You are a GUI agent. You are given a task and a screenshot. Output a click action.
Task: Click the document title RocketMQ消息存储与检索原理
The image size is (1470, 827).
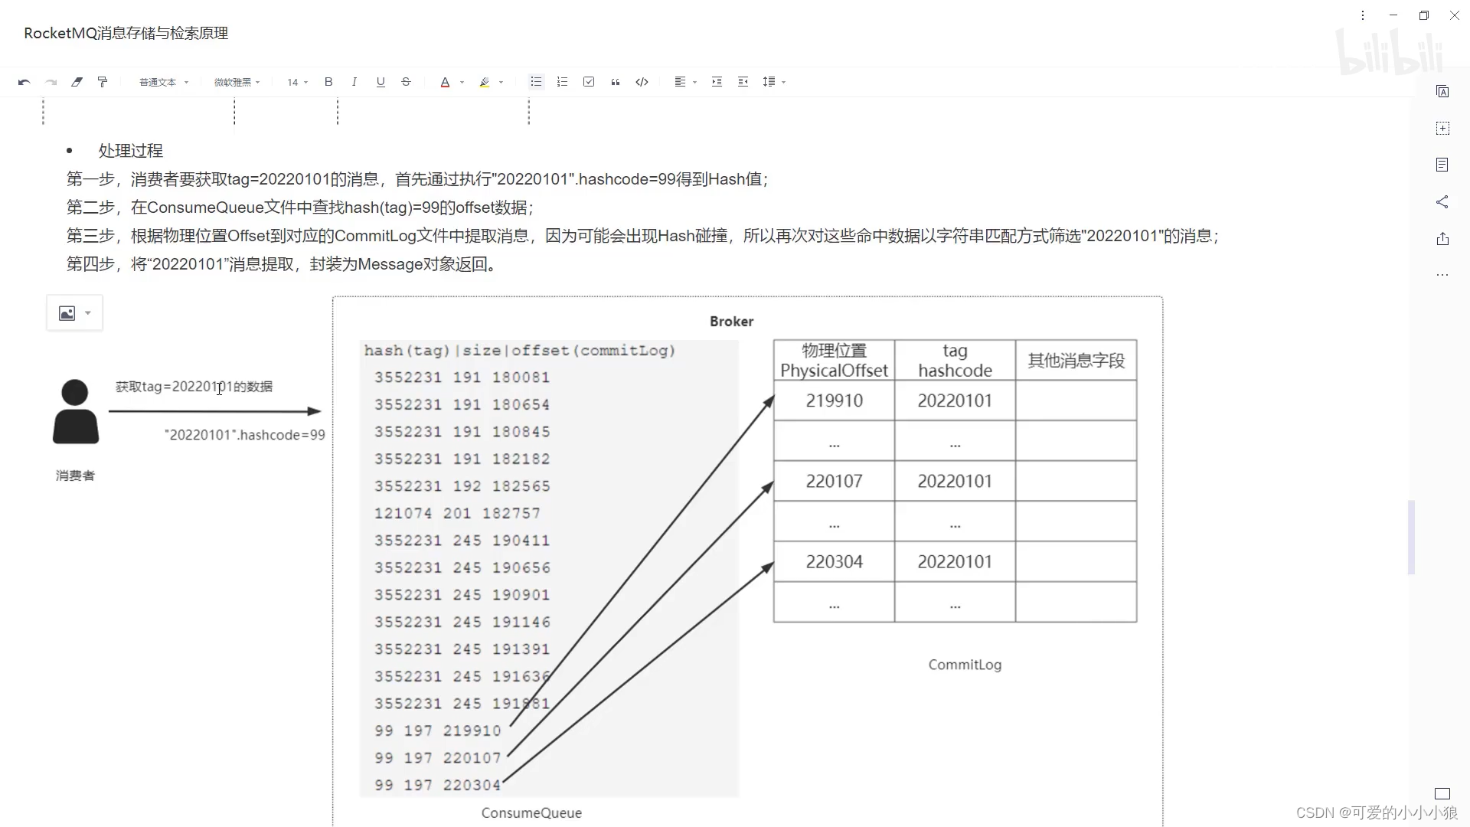(x=126, y=33)
